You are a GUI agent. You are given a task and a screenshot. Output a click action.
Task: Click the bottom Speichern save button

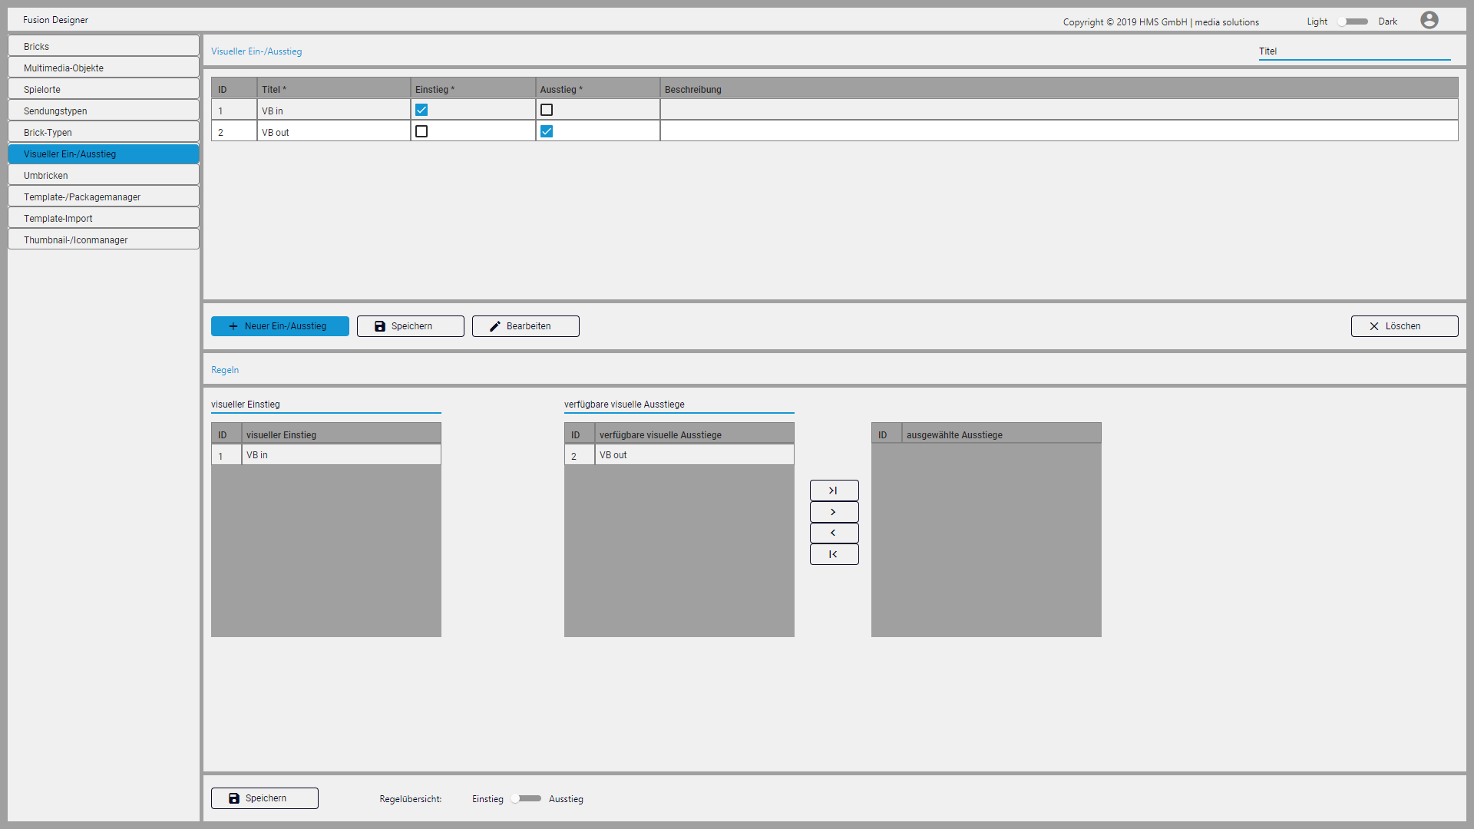[264, 798]
